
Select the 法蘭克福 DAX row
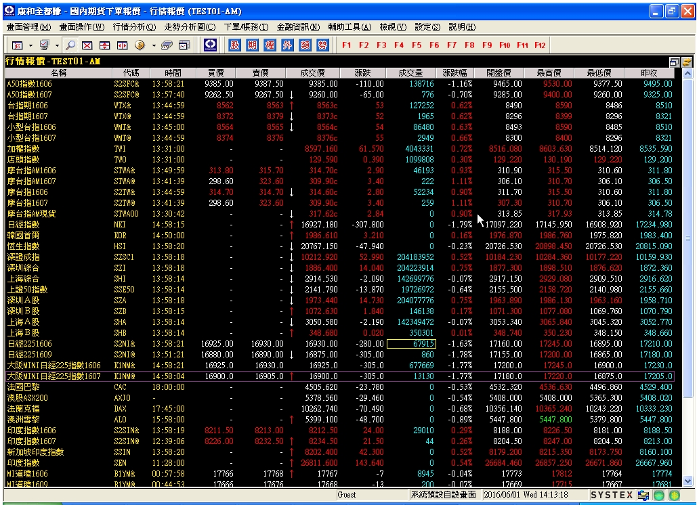pyautogui.click(x=340, y=409)
